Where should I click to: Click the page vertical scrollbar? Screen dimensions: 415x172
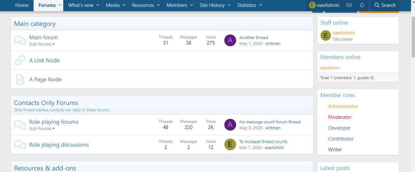pyautogui.click(x=412, y=98)
